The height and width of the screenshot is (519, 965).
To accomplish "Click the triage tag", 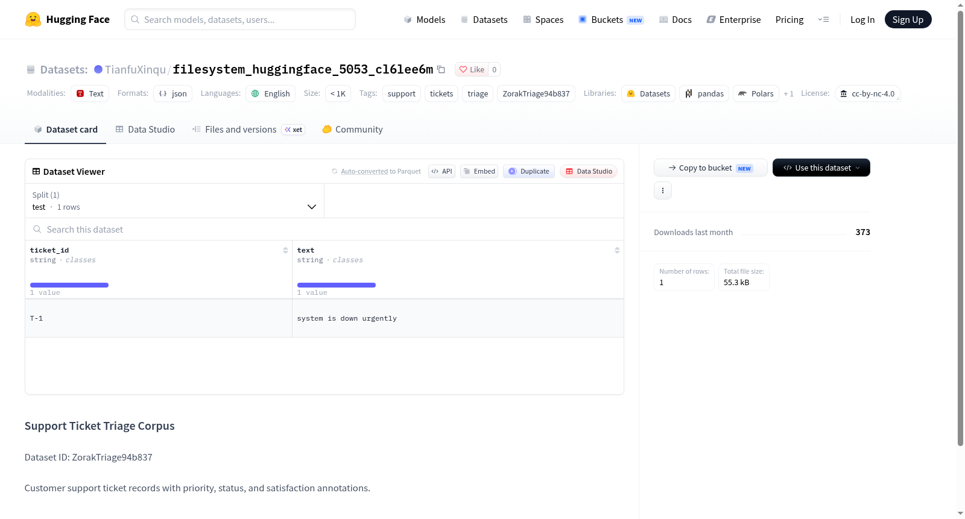I will coord(478,93).
